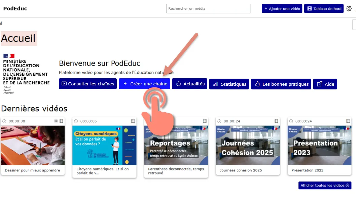Click the Ministère de l'Éducation logo
The height and width of the screenshot is (200, 356).
(26, 74)
